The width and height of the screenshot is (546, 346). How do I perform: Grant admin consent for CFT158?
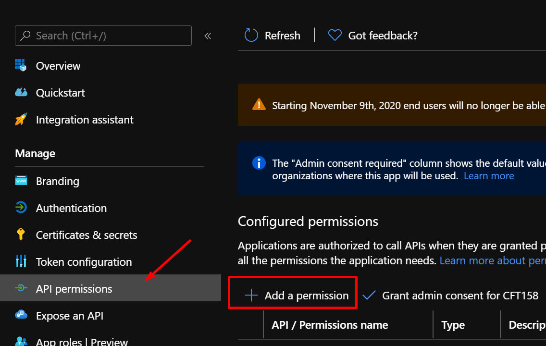click(x=450, y=295)
